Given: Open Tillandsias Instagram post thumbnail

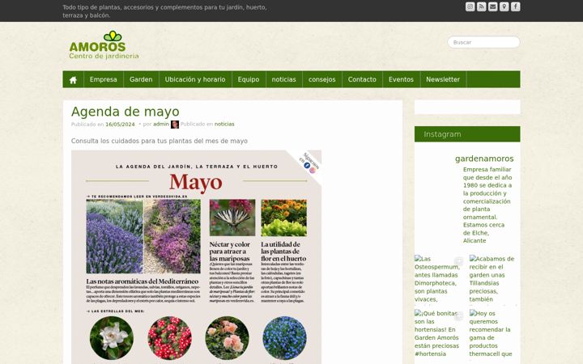Looking at the screenshot, I should (493, 279).
